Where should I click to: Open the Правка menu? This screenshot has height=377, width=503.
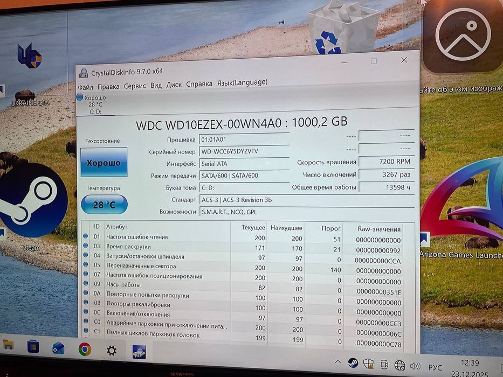(108, 87)
